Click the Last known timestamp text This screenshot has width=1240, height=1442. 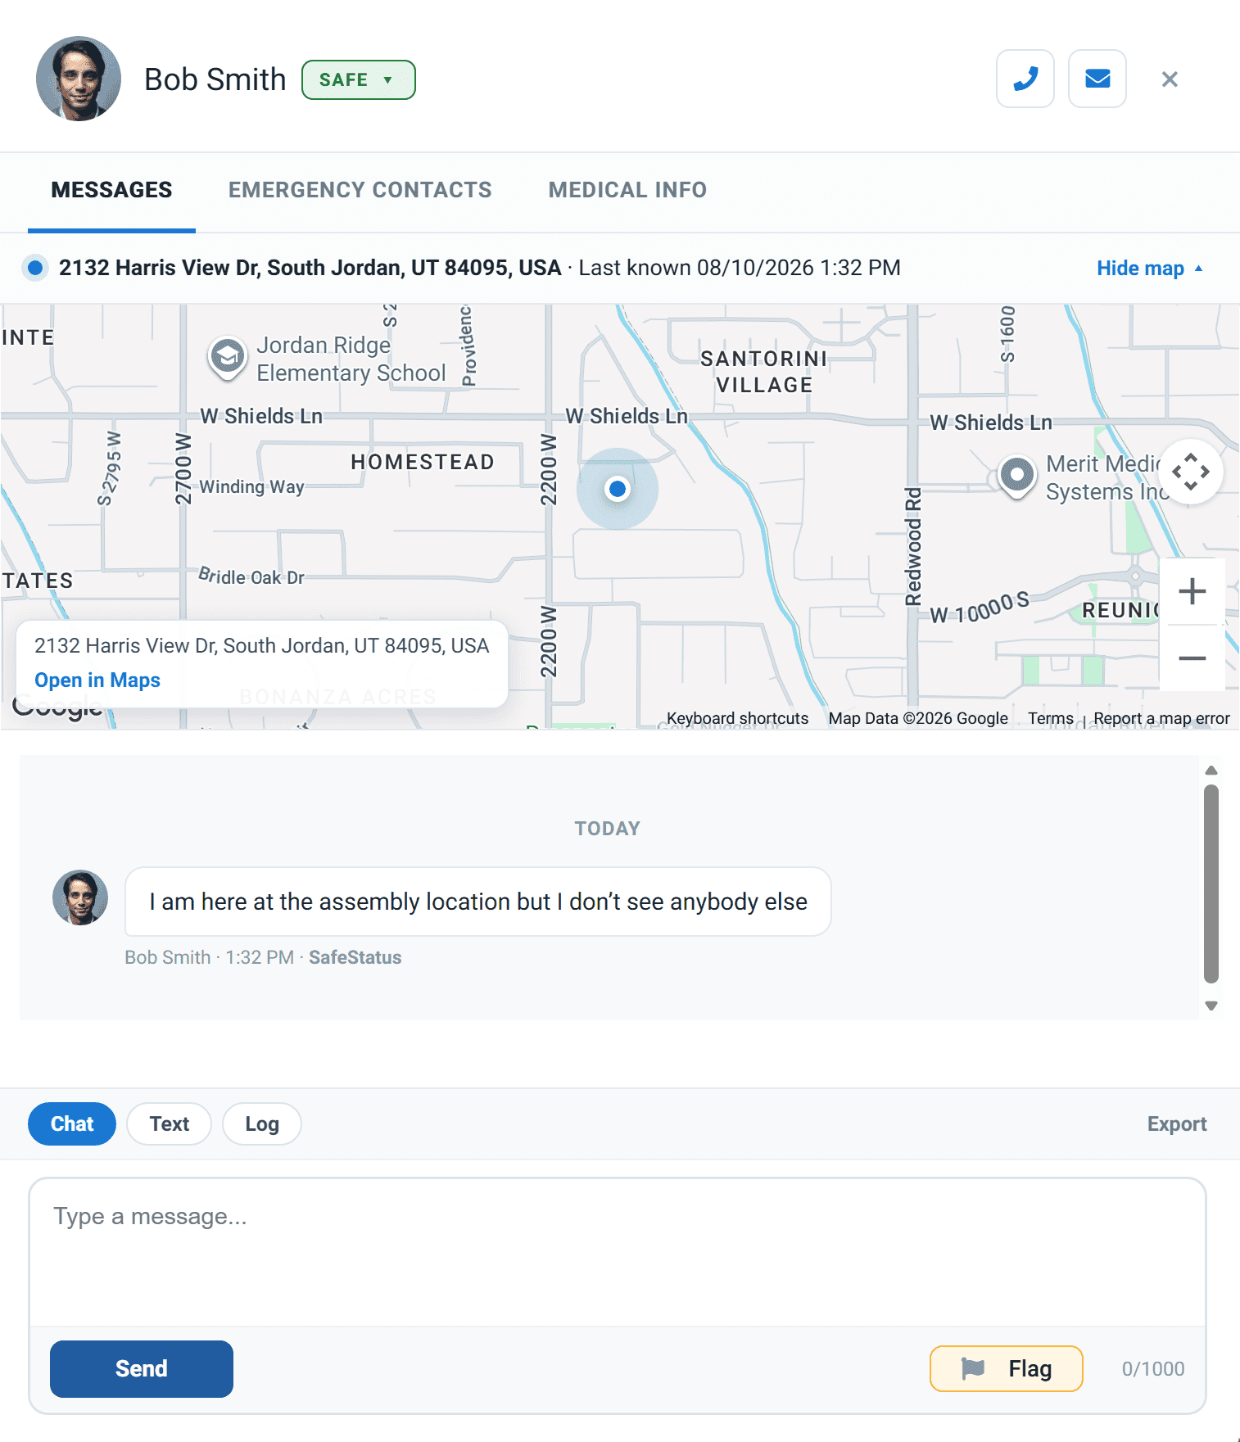[740, 268]
